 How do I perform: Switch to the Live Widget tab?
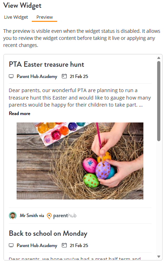tap(16, 17)
